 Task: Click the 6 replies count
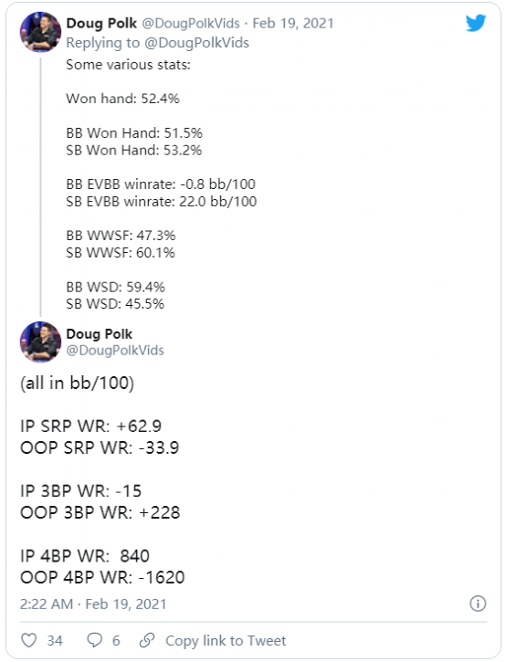coord(116,640)
